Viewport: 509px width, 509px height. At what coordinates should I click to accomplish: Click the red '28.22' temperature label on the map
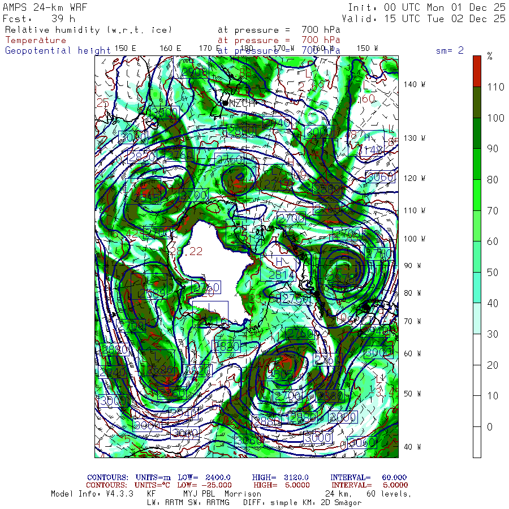[x=186, y=251]
